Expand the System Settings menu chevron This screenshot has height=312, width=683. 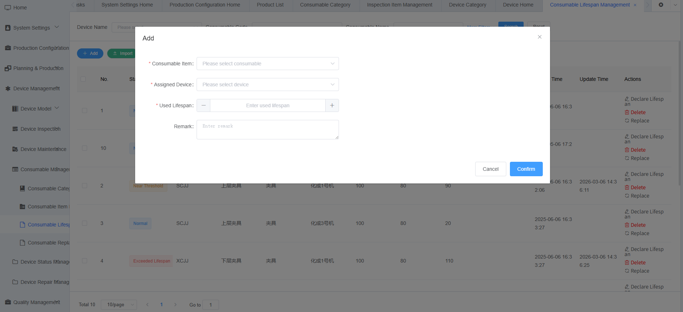57,27
